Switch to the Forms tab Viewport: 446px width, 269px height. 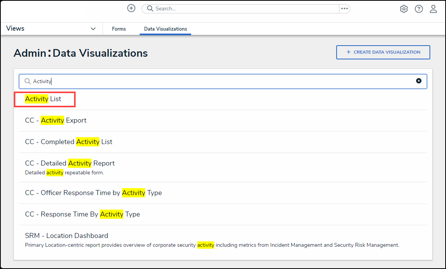tap(119, 29)
